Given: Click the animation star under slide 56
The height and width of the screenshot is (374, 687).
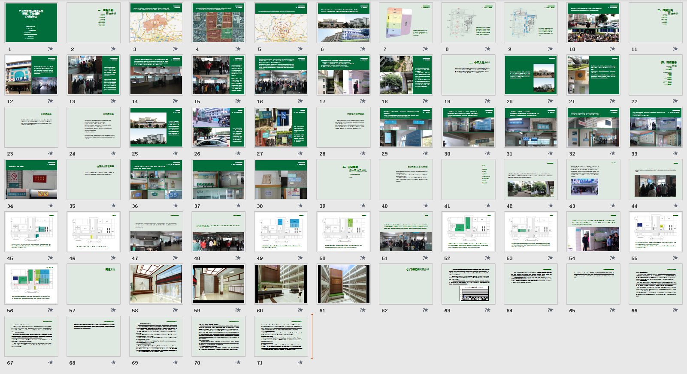Looking at the screenshot, I should click(51, 310).
